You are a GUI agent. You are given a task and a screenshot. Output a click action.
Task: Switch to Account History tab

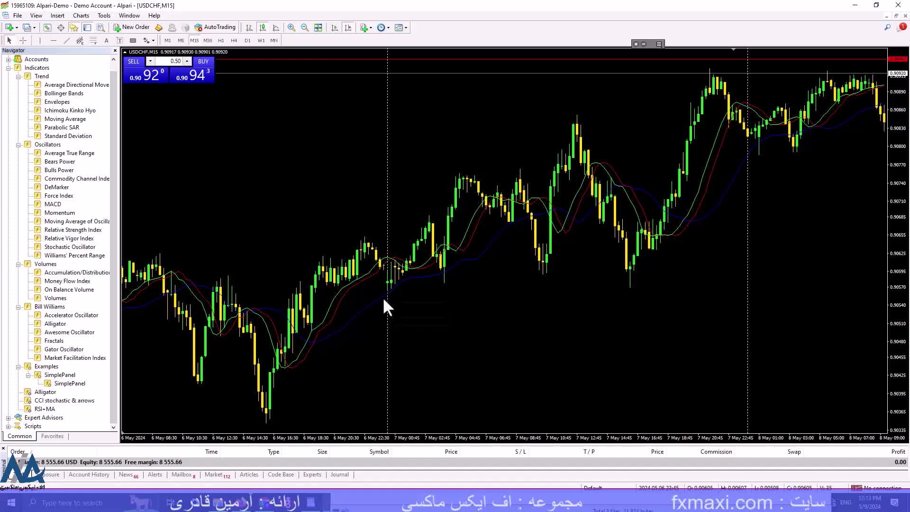(89, 475)
